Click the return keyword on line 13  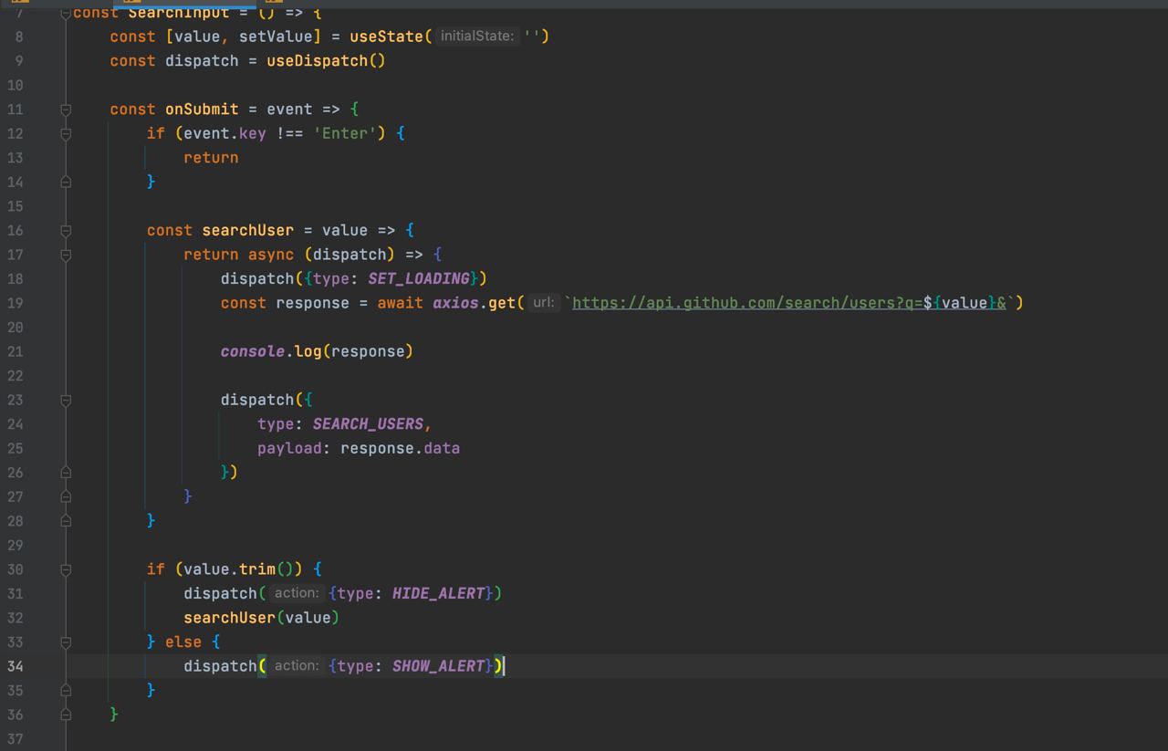pos(211,158)
